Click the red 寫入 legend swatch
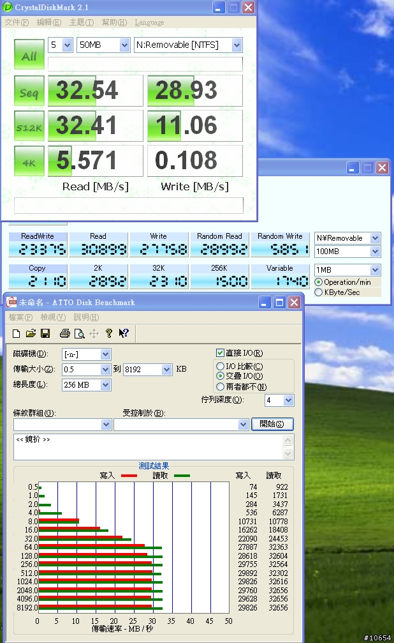The height and width of the screenshot is (643, 394). tap(129, 476)
